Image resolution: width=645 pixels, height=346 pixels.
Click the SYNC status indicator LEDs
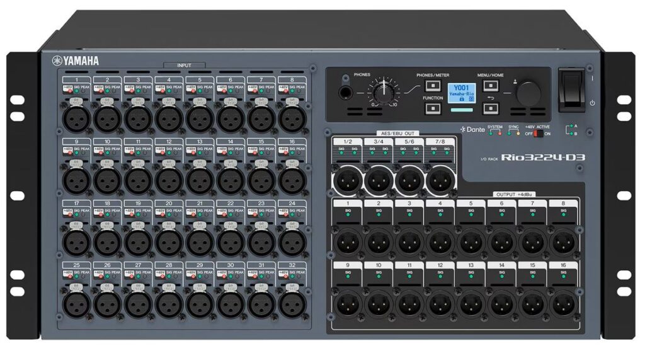point(513,134)
